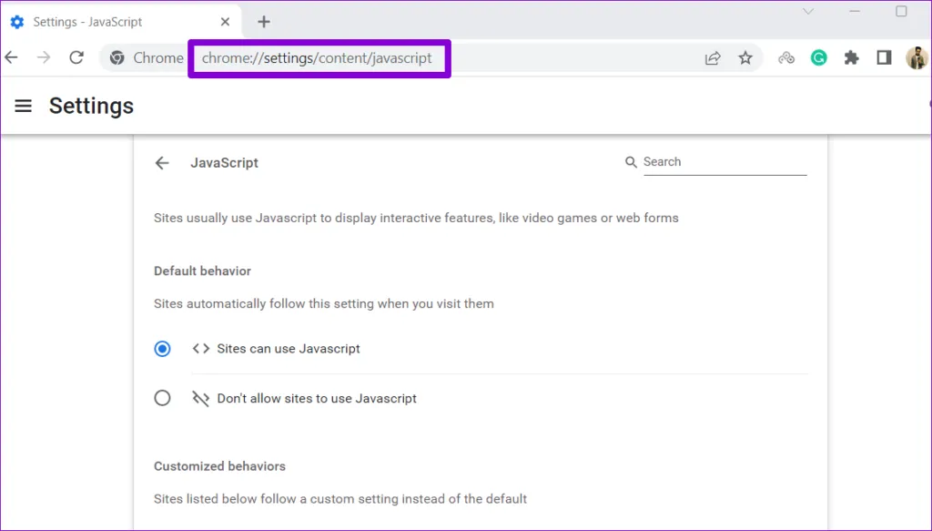Image resolution: width=932 pixels, height=531 pixels.
Task: Reload the page with the refresh icon
Action: [76, 57]
